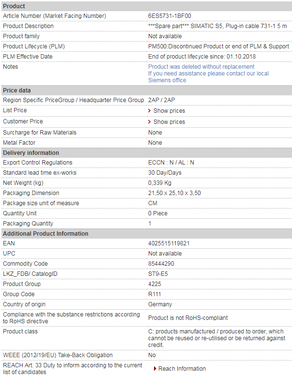Click the Additional Product Information header

click(x=46, y=234)
